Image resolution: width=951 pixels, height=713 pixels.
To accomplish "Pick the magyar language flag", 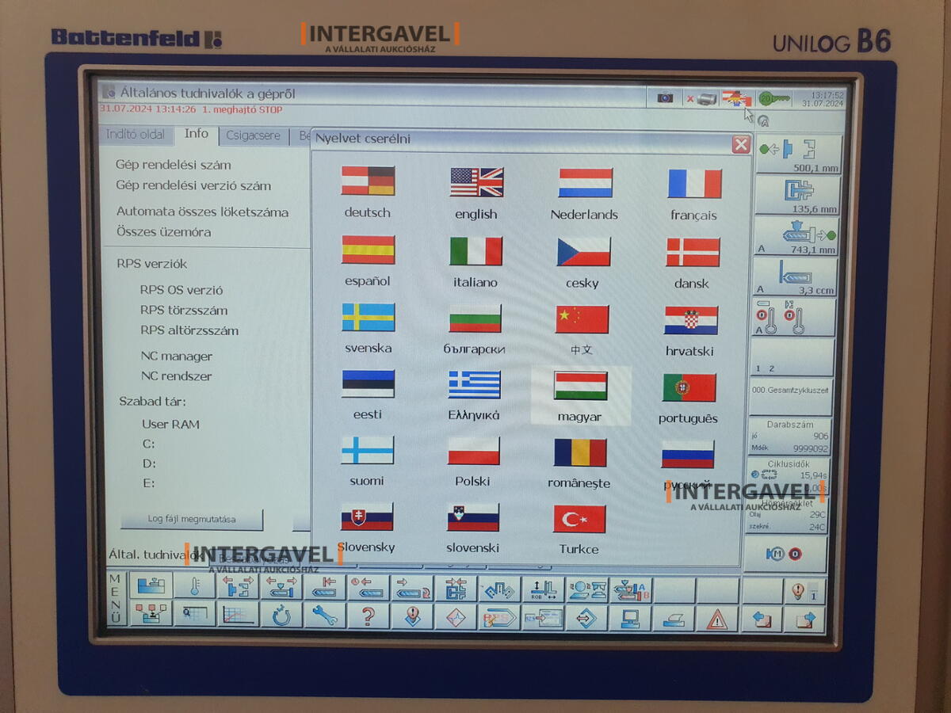I will tap(580, 387).
